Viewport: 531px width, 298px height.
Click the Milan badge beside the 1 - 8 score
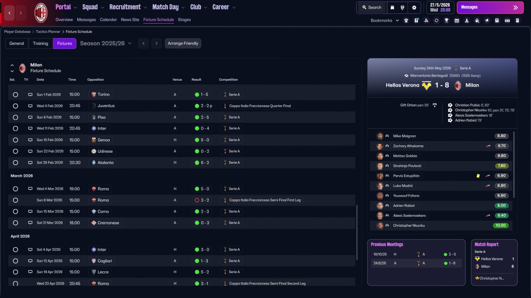point(458,86)
